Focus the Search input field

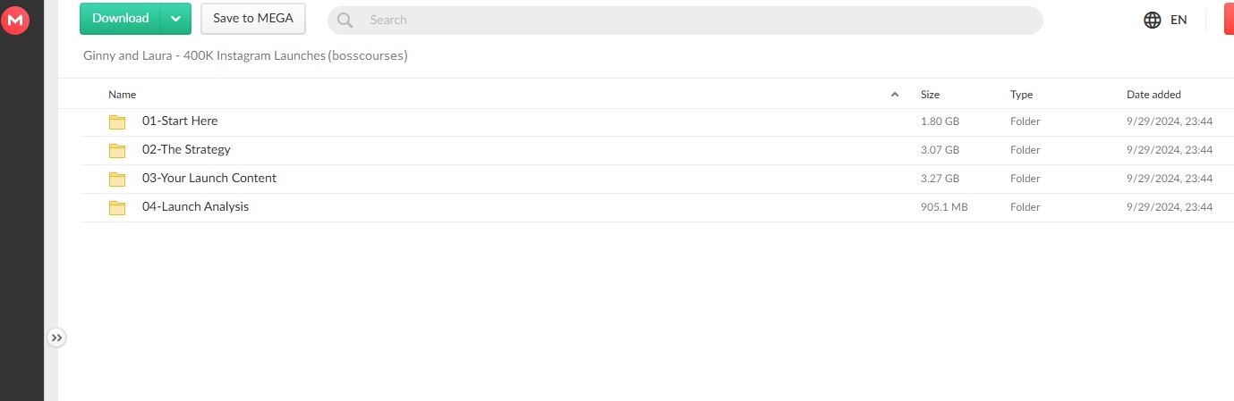coord(698,20)
